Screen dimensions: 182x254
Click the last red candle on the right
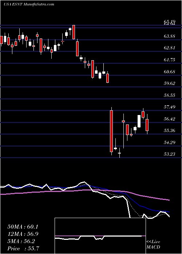pyautogui.click(x=147, y=125)
